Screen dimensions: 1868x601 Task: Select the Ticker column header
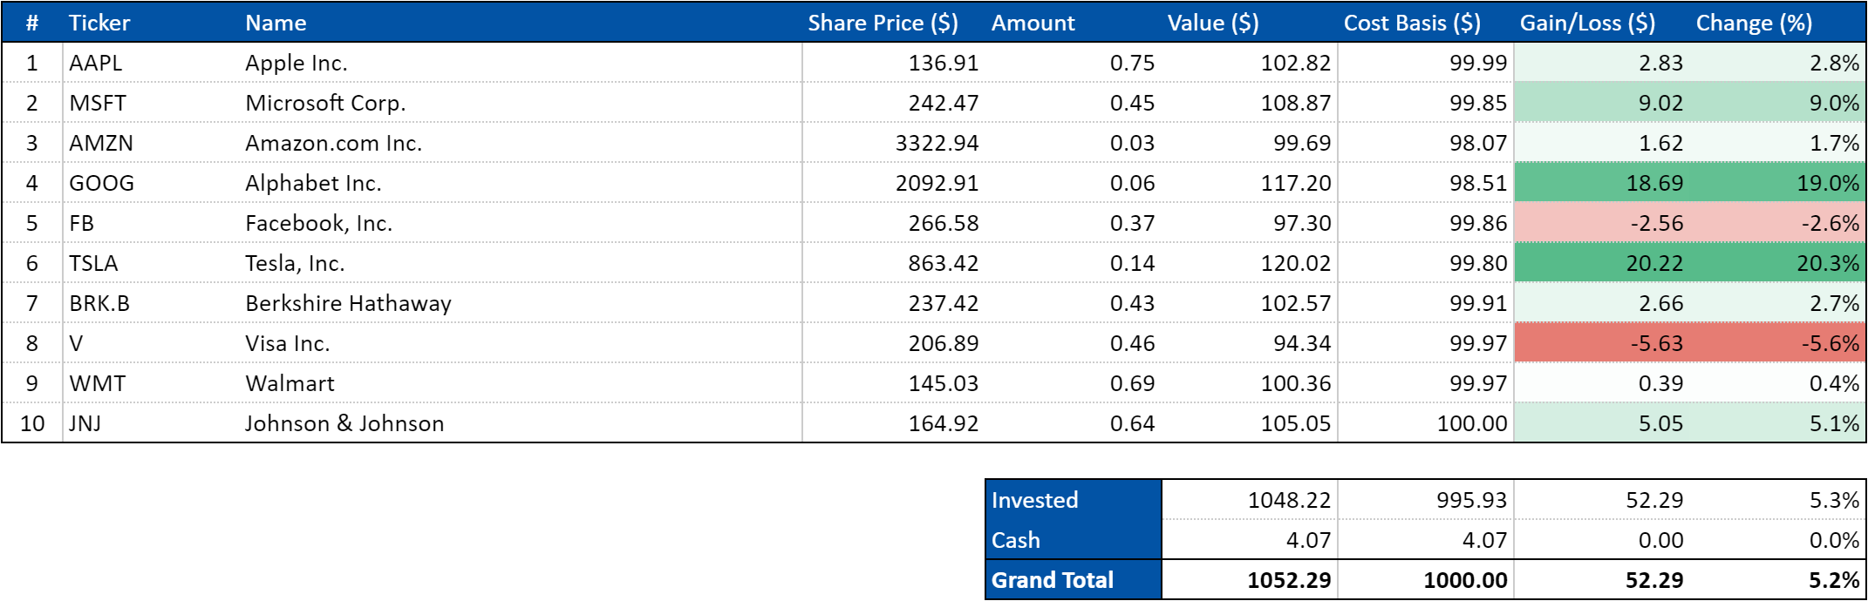151,23
